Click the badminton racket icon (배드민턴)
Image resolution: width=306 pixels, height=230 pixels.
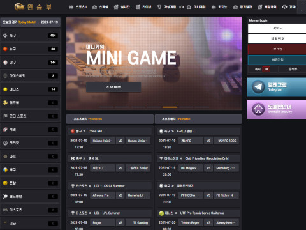(5, 197)
